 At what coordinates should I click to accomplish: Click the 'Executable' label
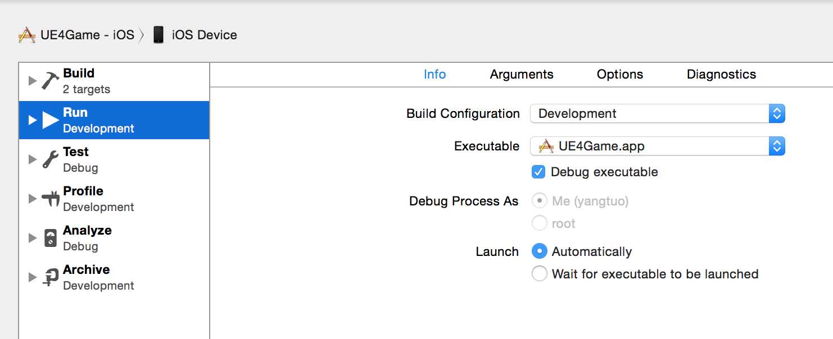coord(487,146)
